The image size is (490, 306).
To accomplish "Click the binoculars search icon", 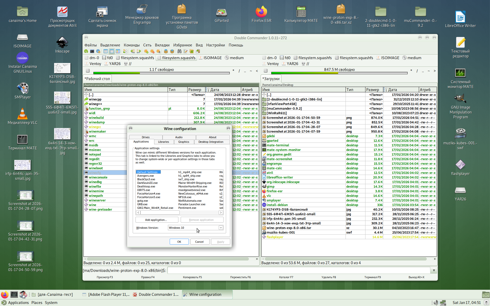I will click(x=179, y=51).
